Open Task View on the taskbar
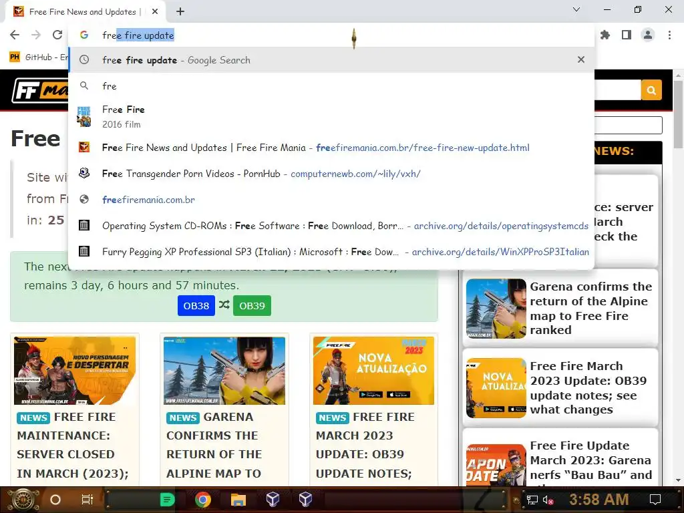Image resolution: width=684 pixels, height=513 pixels. pos(88,500)
